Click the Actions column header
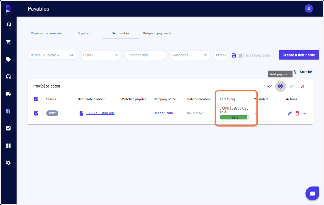 tap(292, 99)
